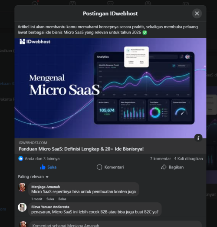The image size is (217, 227).
Task: Click the Facebook home icon in top bar
Action: [35, 3]
